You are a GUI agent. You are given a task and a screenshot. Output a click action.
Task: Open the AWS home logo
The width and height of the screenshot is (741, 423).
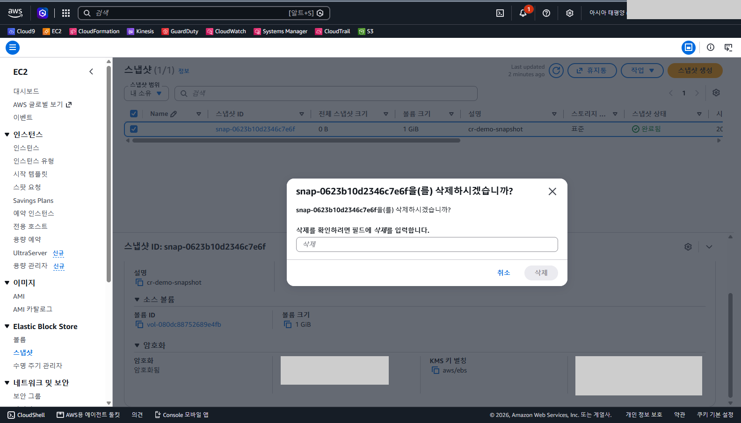15,13
